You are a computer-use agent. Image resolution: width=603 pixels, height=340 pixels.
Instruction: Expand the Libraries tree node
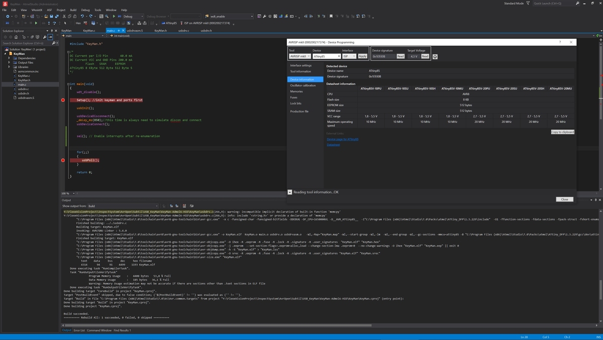tap(9, 67)
